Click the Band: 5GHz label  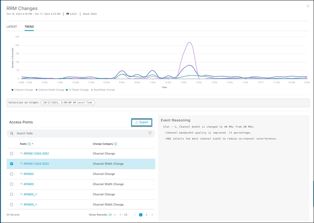(90, 14)
